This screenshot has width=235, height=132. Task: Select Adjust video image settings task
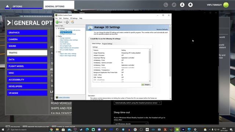tap(68, 55)
